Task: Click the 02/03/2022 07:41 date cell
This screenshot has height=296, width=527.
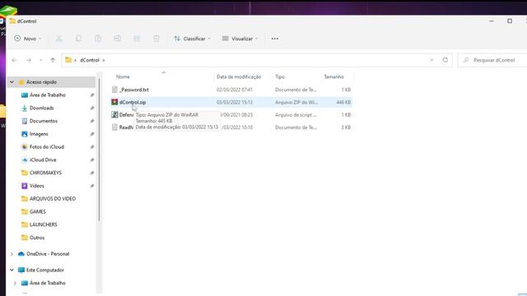Action: point(234,90)
